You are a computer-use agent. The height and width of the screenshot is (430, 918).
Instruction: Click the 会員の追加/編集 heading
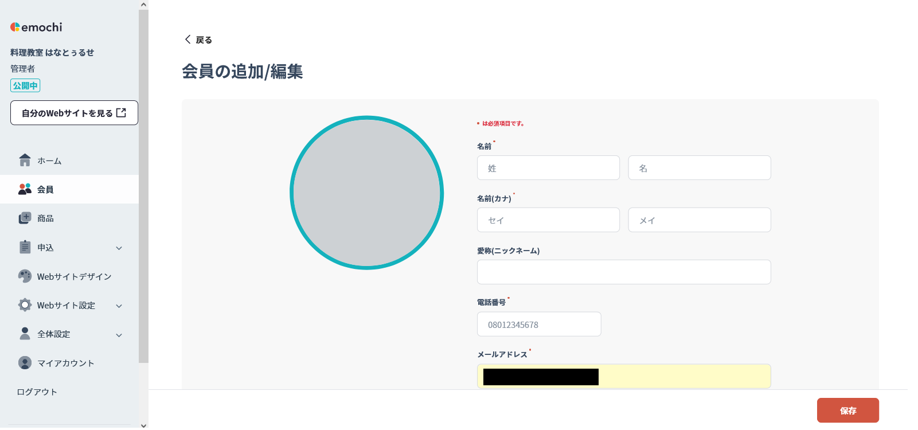pyautogui.click(x=242, y=71)
